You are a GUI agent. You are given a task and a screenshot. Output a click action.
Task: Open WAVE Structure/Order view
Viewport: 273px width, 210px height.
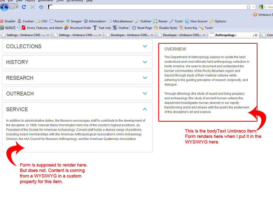pyautogui.click(x=78, y=28)
